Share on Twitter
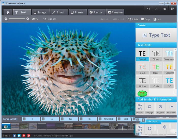Image resolution: width=178 pixels, height=139 pixels. 19,135
